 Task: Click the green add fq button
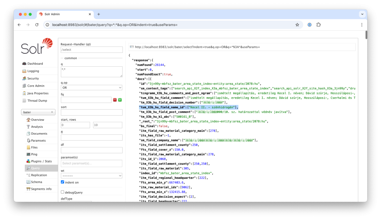point(120,100)
